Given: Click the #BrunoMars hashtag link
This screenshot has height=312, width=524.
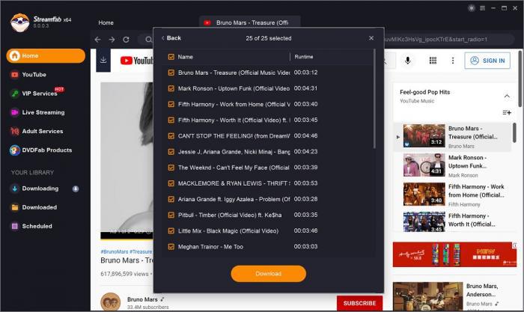Looking at the screenshot, I should (x=115, y=251).
